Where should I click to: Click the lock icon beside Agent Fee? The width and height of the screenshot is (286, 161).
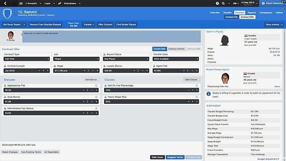[x=154, y=66]
